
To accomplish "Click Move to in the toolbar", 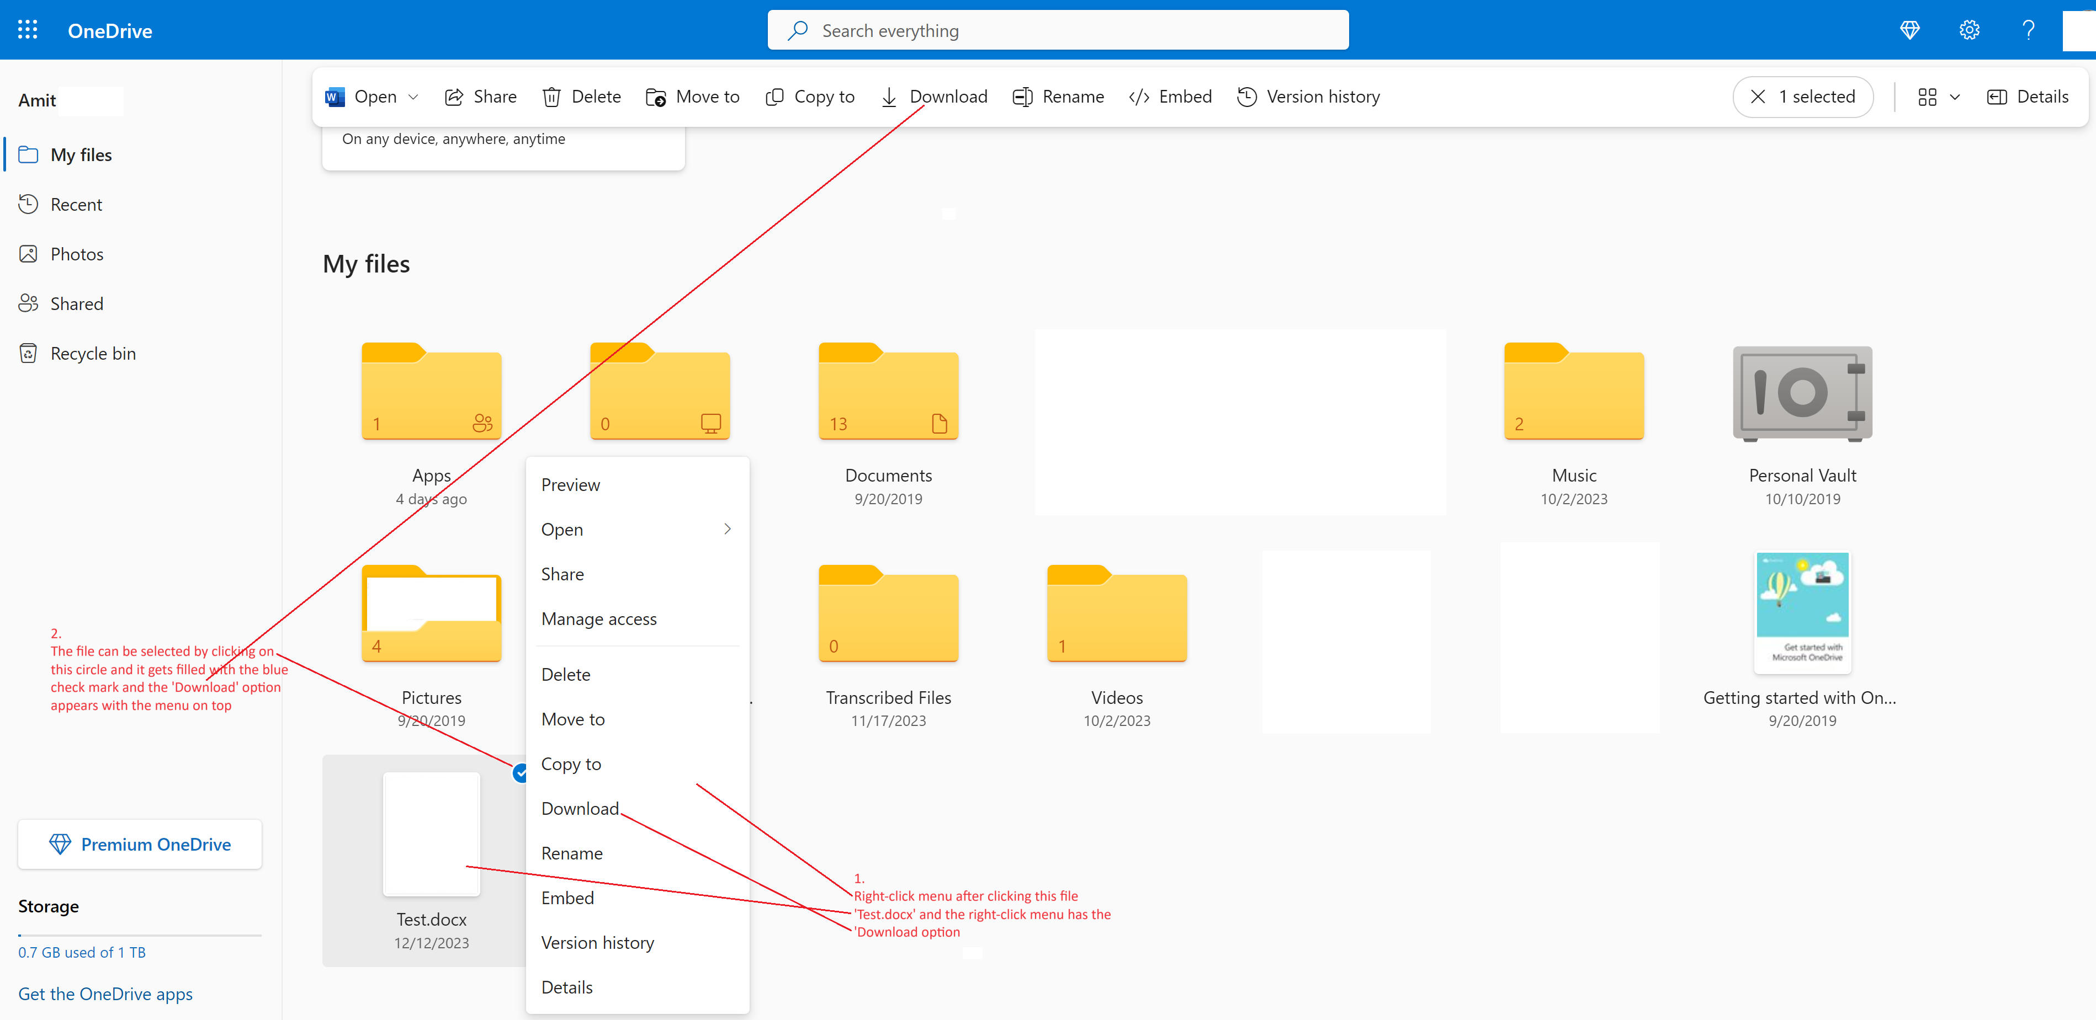I will tap(692, 97).
